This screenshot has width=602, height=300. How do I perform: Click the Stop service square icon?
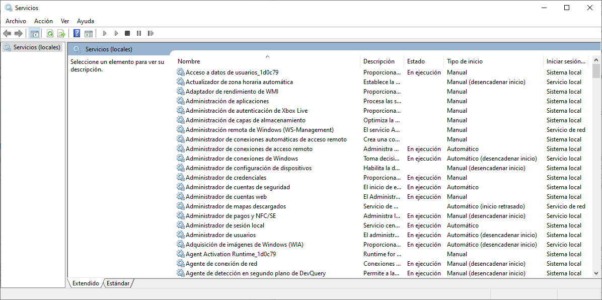127,33
